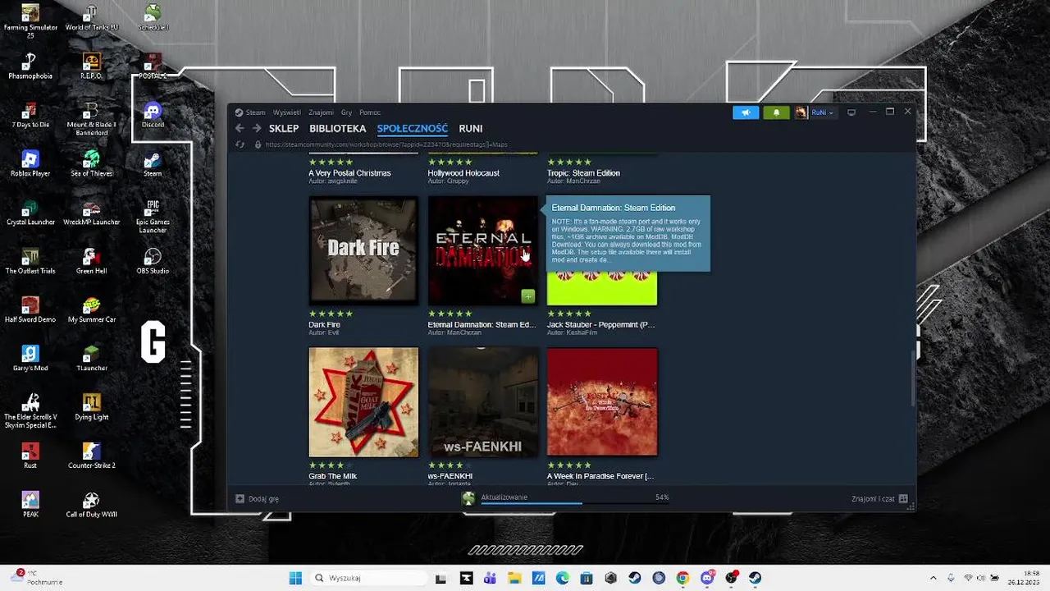1050x591 pixels.
Task: Open the Steam menu
Action: [256, 112]
